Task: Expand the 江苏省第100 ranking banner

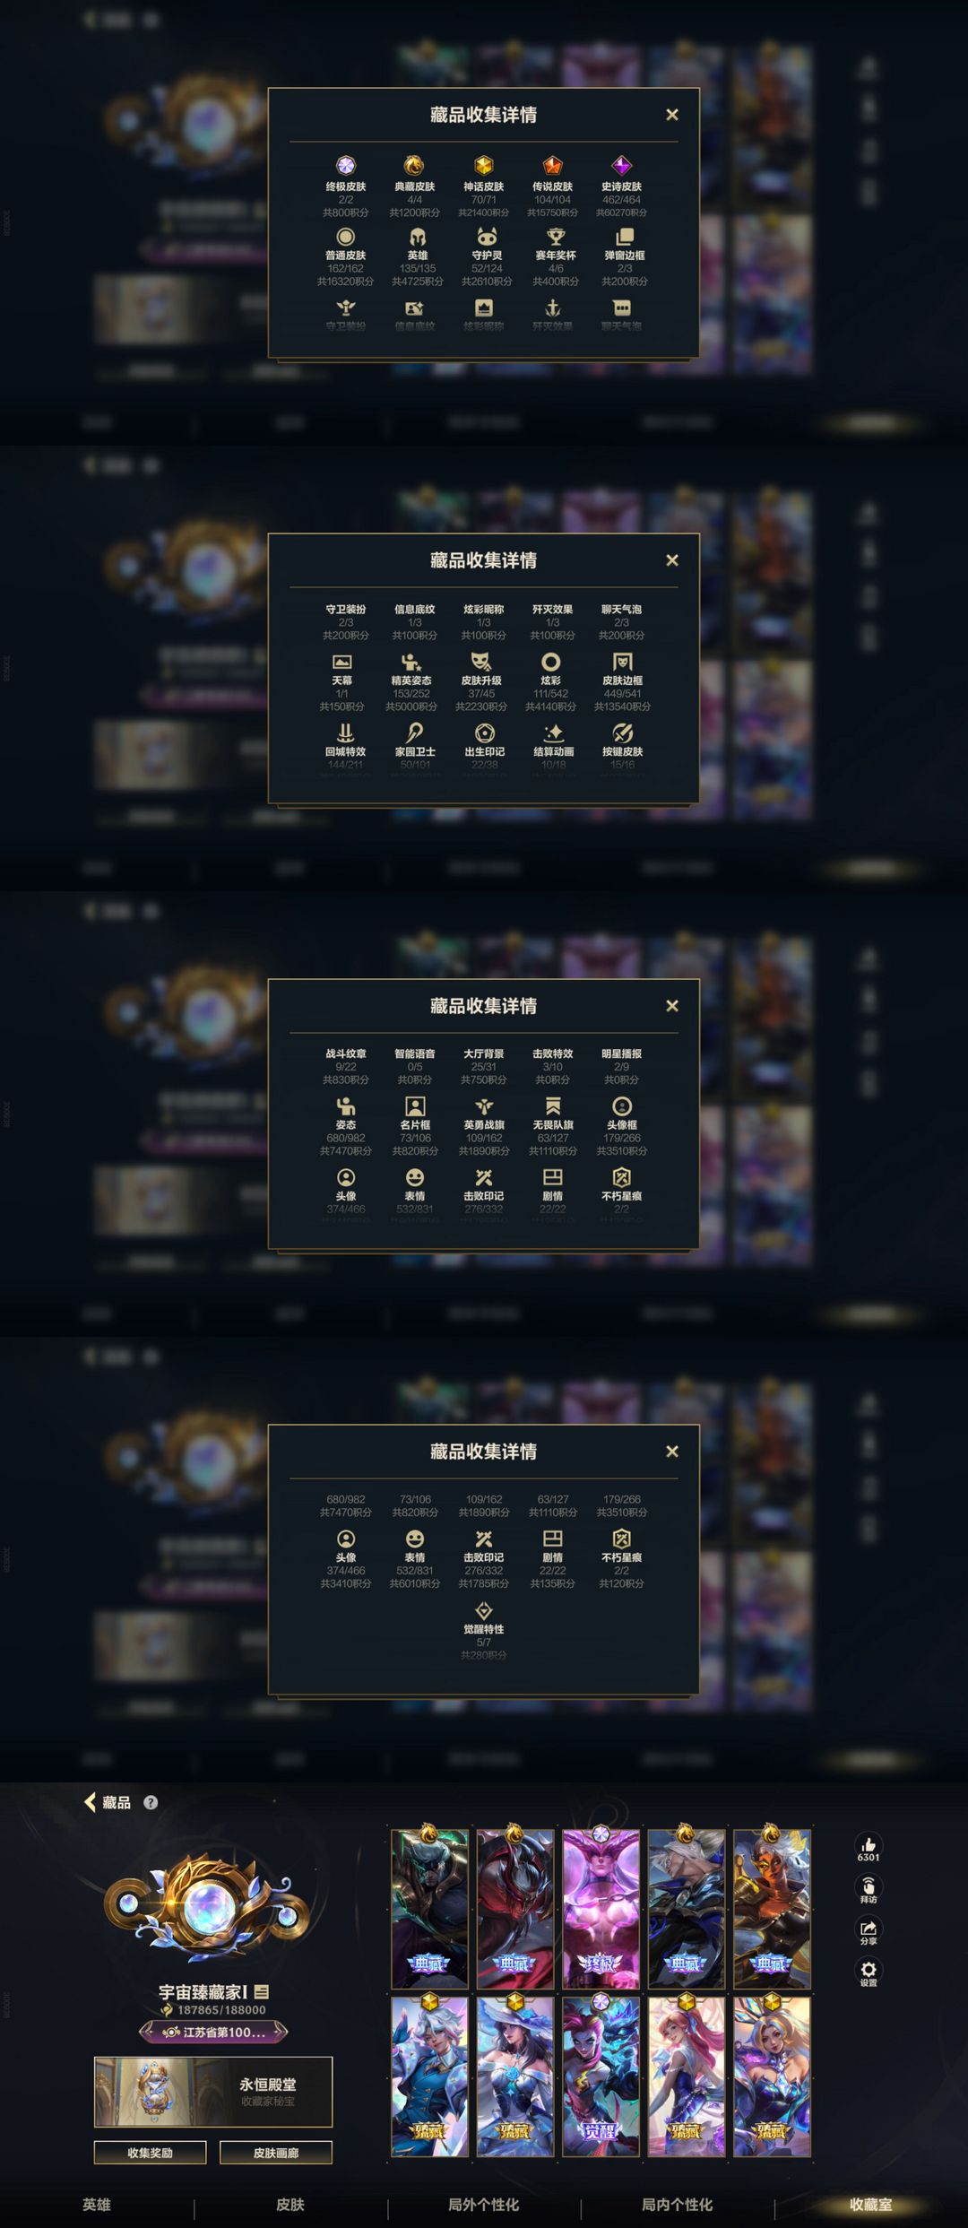Action: tap(214, 2032)
